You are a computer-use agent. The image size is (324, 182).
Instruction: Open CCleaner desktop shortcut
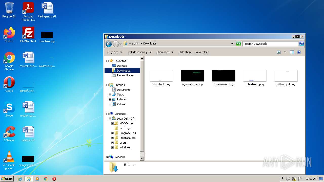click(9, 134)
